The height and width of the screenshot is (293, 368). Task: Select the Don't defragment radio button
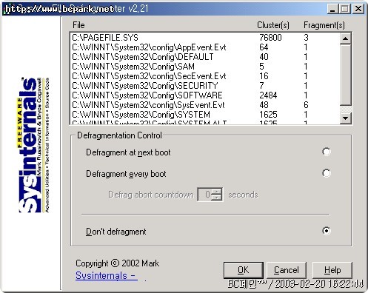coord(327,231)
